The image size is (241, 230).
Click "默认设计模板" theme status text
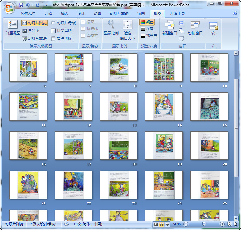click(x=44, y=224)
